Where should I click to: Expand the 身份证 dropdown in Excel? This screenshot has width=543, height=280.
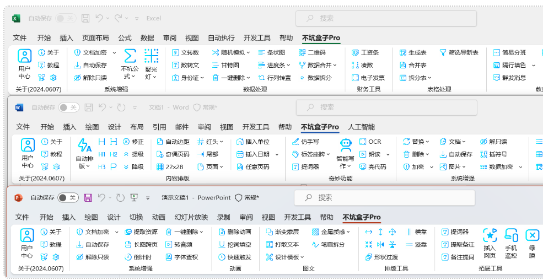[x=202, y=78]
